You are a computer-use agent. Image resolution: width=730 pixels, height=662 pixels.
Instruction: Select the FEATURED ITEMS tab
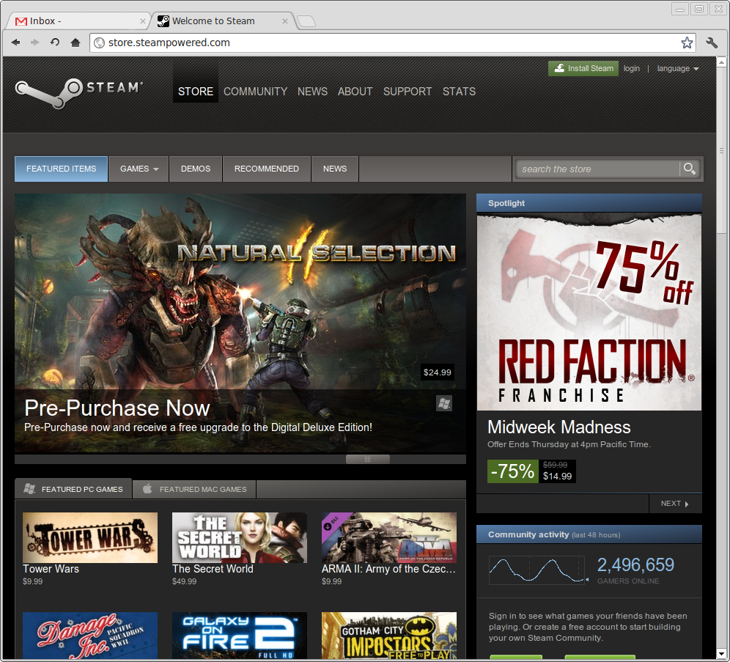click(61, 169)
